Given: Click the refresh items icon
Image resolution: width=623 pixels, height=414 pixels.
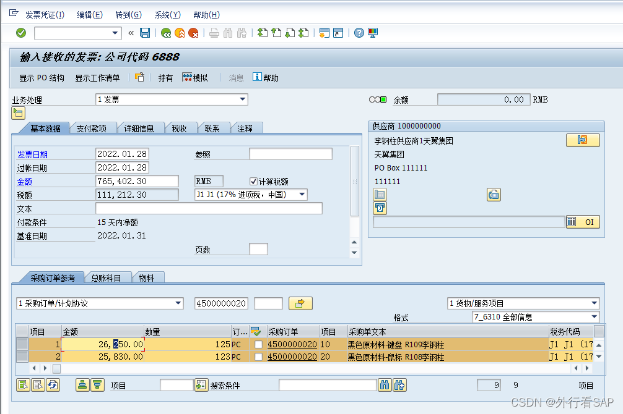Looking at the screenshot, I should (x=53, y=385).
